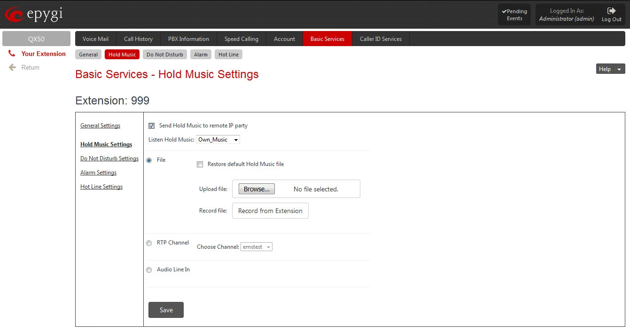The height and width of the screenshot is (332, 630).
Task: Click the Record from Extension button
Action: point(270,211)
